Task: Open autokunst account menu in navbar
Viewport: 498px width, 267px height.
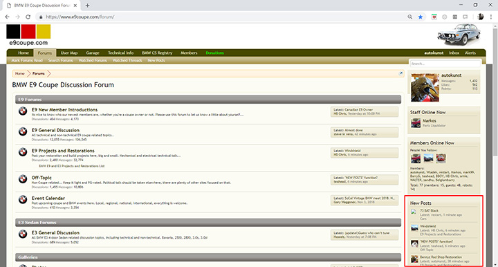Action: pos(434,53)
